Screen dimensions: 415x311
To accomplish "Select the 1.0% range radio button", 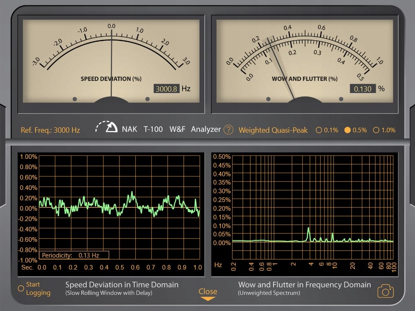I will point(376,130).
